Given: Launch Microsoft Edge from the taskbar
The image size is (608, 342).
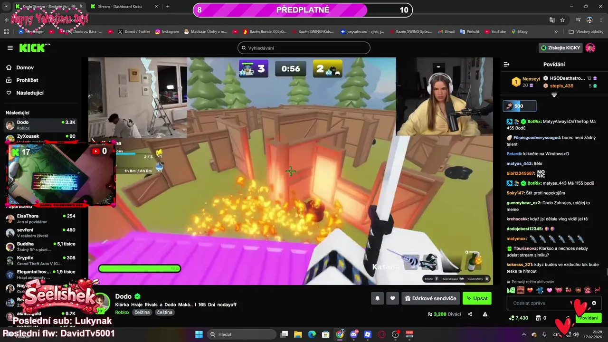Looking at the screenshot, I should click(x=312, y=334).
